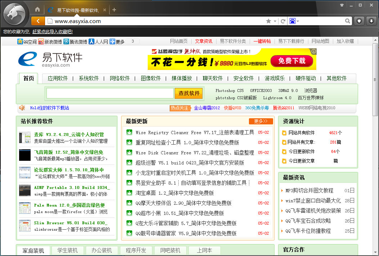Open the 金山毒霸2012 hot link
This screenshot has width=379, height=256.
pos(207,108)
